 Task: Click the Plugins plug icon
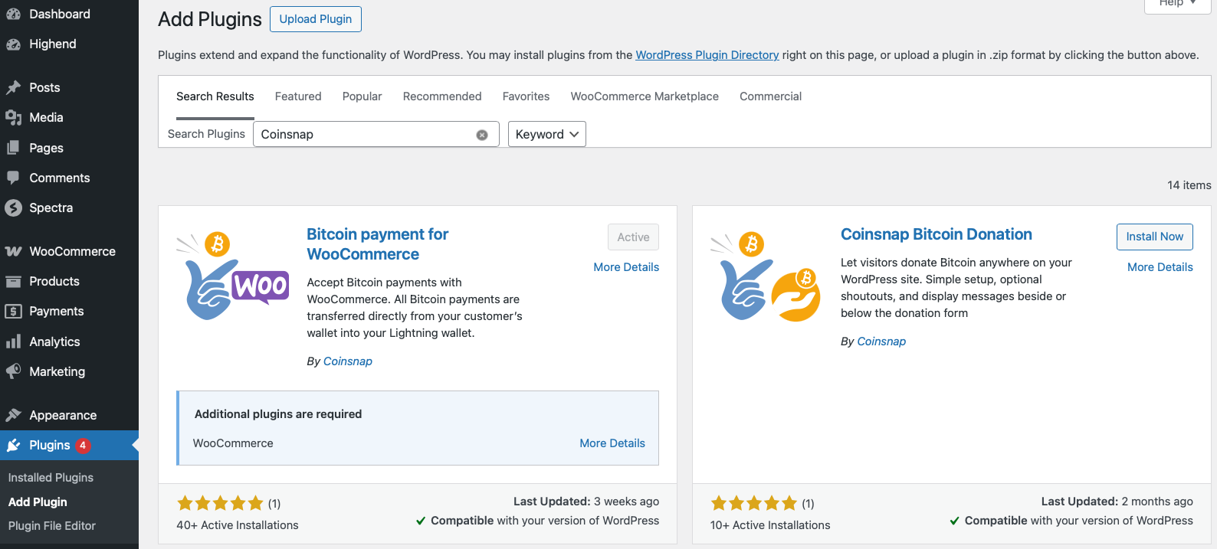coord(13,445)
